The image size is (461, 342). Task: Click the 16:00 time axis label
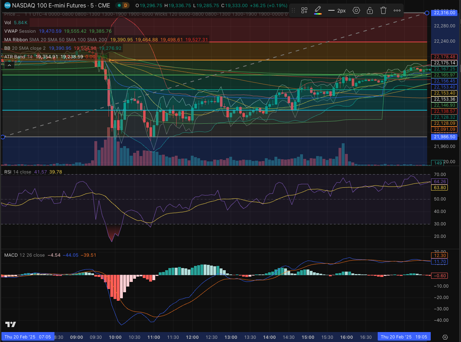click(x=346, y=337)
